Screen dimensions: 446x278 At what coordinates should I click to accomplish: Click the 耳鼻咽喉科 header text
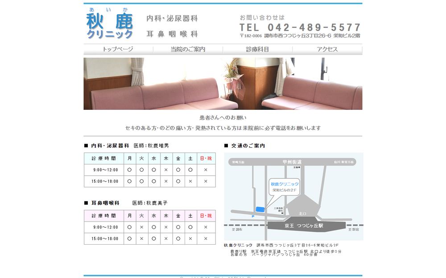click(172, 34)
